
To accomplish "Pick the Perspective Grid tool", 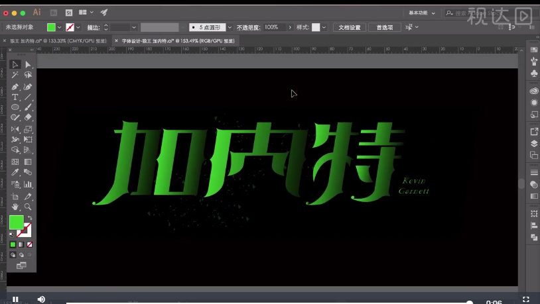I will [x=28, y=150].
